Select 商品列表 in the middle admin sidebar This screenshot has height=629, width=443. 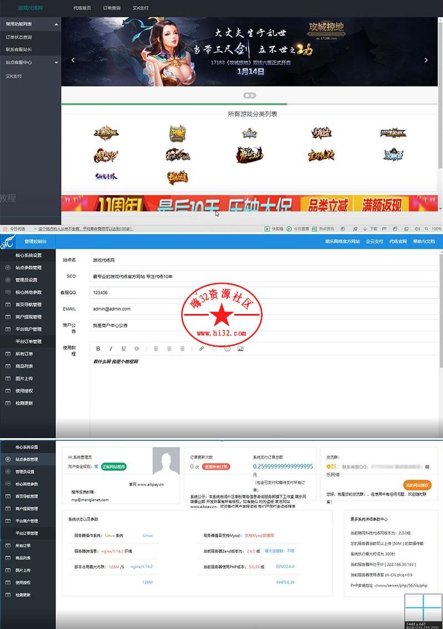(24, 366)
